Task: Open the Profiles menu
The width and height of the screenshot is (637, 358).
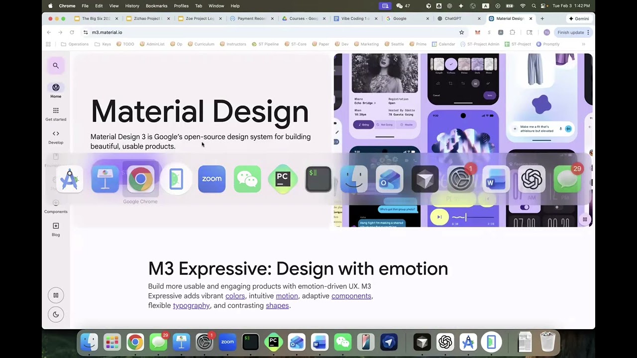Action: coord(181,6)
